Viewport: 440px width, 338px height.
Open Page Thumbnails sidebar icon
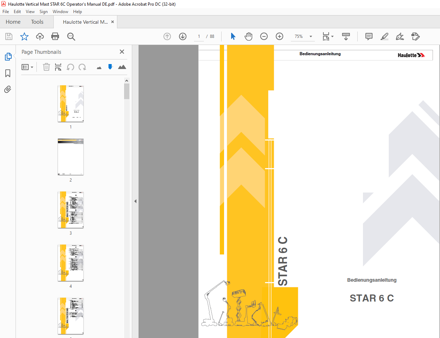tap(8, 57)
